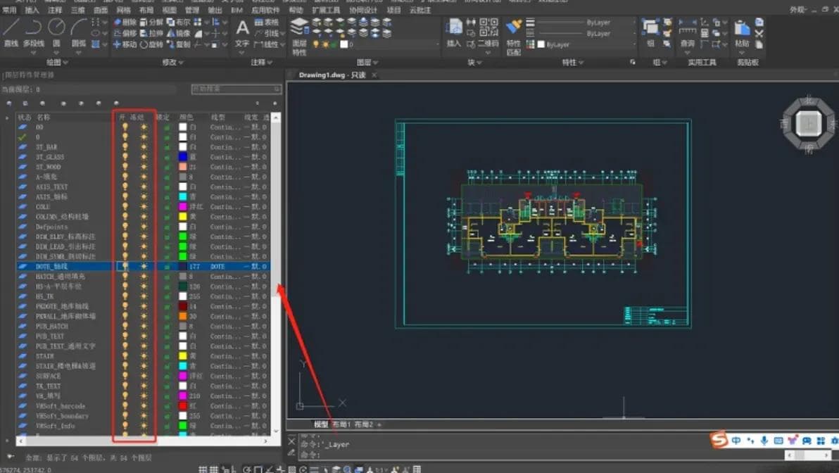Open the Home (常用) ribbon tab

coord(9,10)
